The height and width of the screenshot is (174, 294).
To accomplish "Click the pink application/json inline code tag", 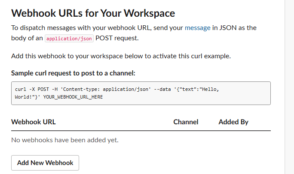I will pyautogui.click(x=69, y=39).
